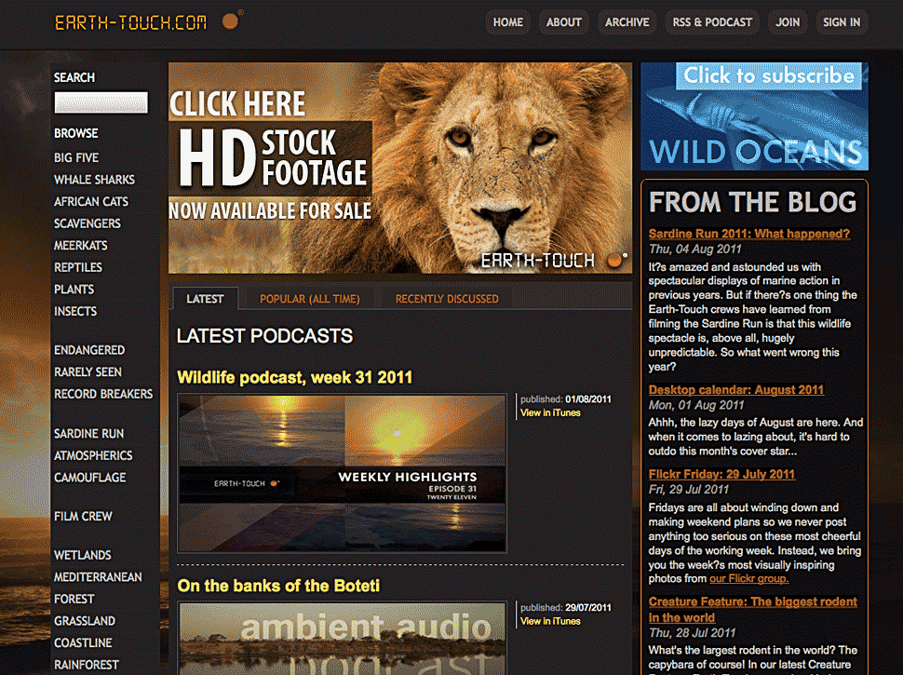Open the SARDINE RUN sidebar category

89,434
